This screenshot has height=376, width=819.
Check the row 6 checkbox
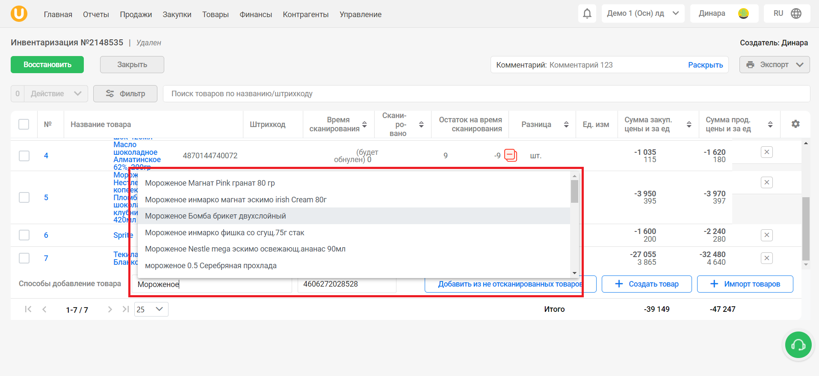[x=24, y=235]
